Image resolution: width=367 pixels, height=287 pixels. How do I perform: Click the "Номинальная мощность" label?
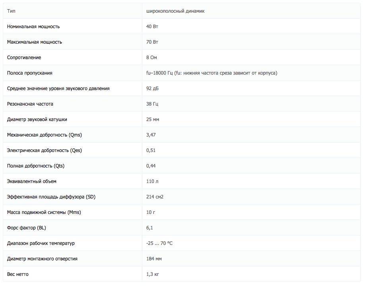[33, 27]
